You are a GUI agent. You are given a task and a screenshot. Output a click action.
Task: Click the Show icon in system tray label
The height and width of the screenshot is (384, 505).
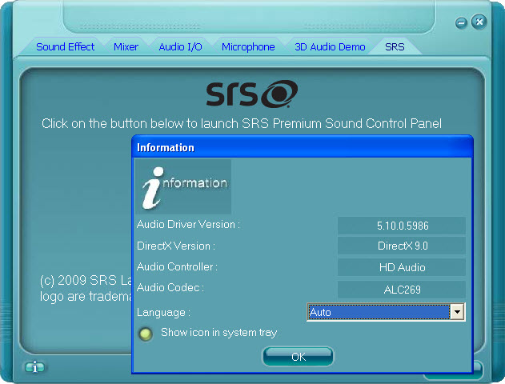pos(219,333)
